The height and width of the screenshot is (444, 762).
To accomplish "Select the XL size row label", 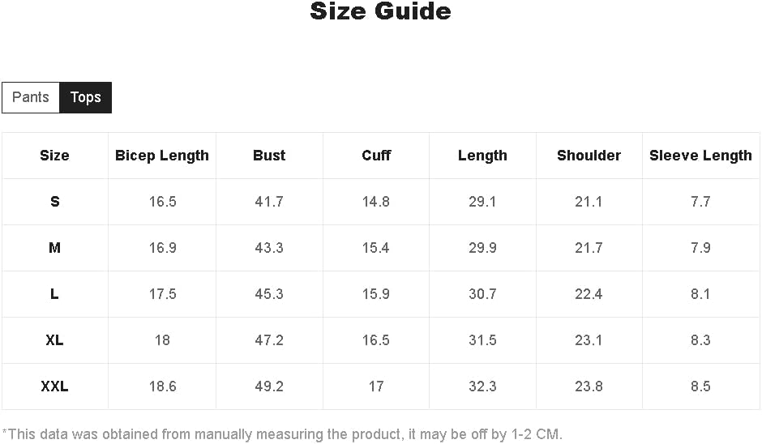I will 54,340.
